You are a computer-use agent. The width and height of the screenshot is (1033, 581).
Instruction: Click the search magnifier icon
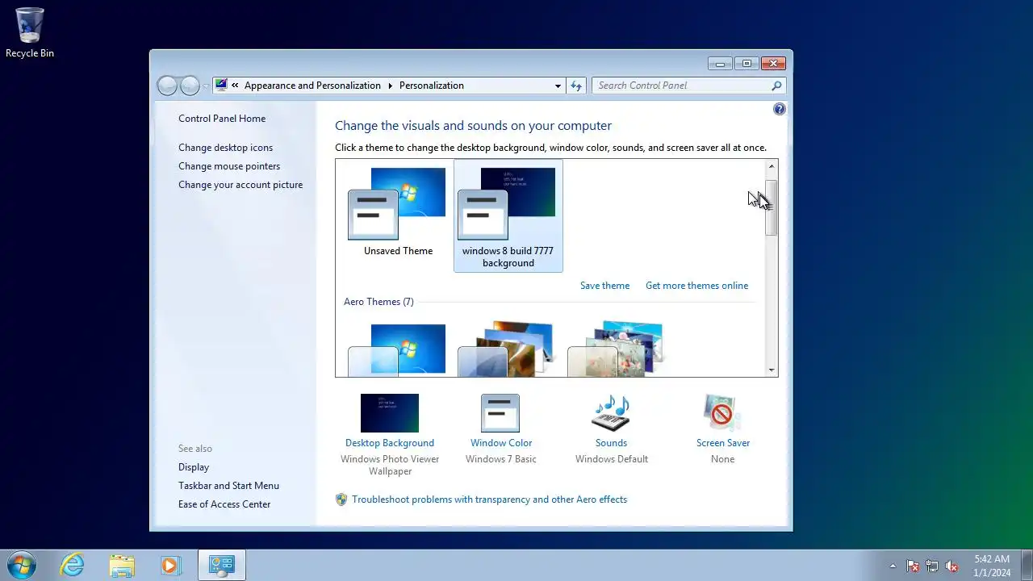[776, 86]
